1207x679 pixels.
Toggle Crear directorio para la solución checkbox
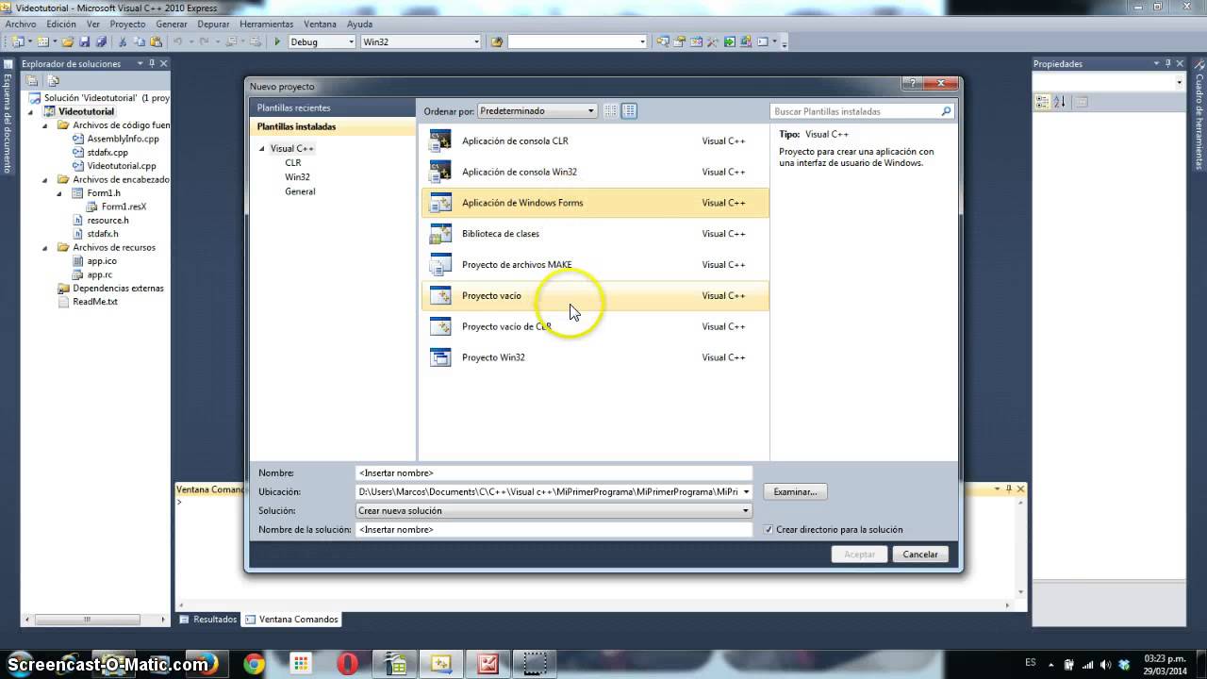pyautogui.click(x=769, y=530)
